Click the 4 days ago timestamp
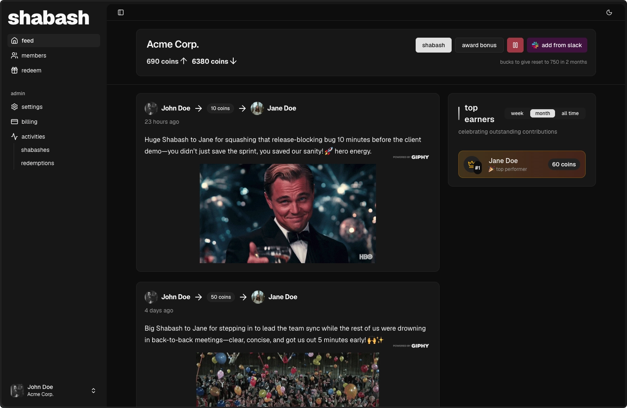 [x=159, y=310]
